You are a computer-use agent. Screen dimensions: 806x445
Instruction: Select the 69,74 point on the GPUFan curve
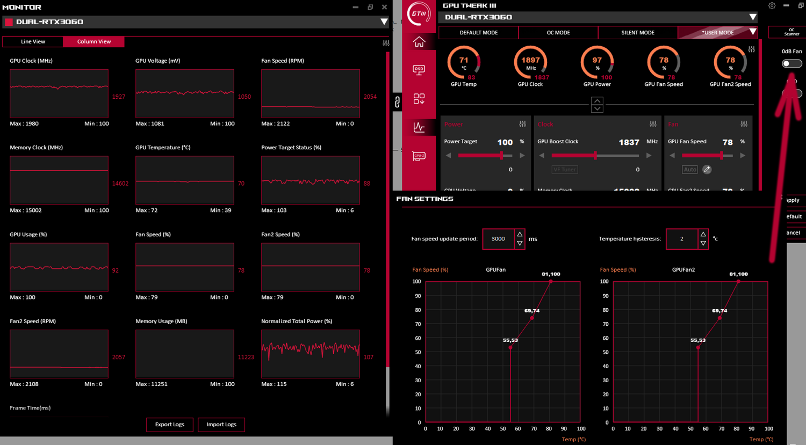tap(532, 318)
